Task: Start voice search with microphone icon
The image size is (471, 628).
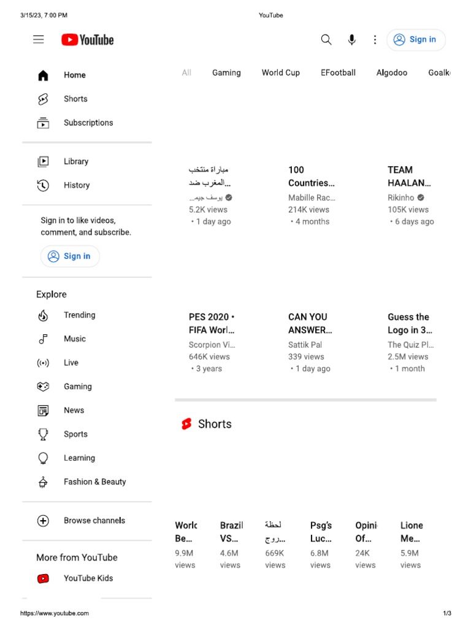Action: [x=351, y=40]
